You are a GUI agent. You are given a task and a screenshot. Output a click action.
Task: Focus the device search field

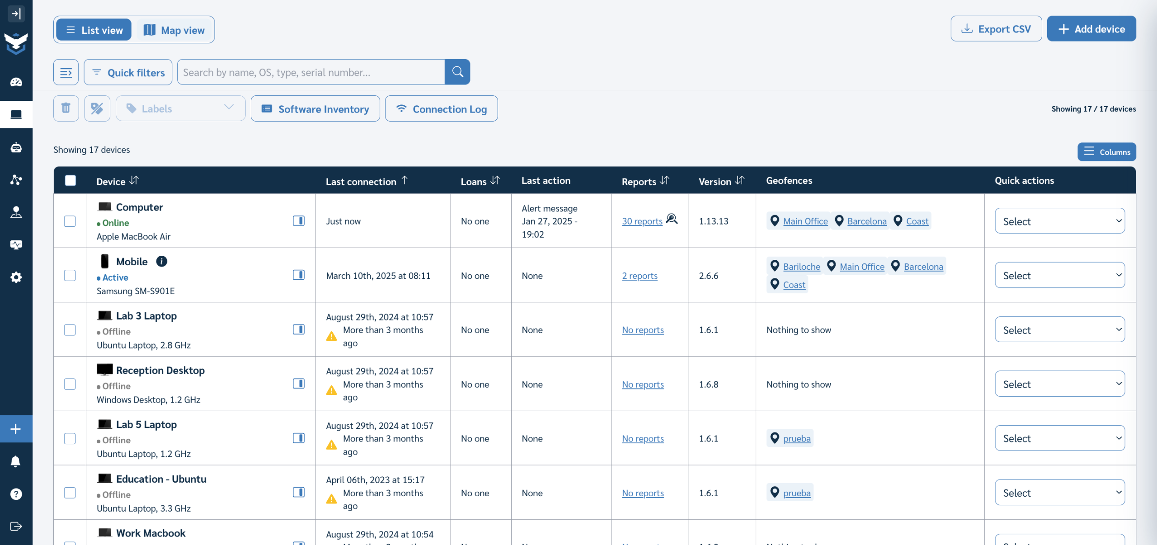pos(311,72)
